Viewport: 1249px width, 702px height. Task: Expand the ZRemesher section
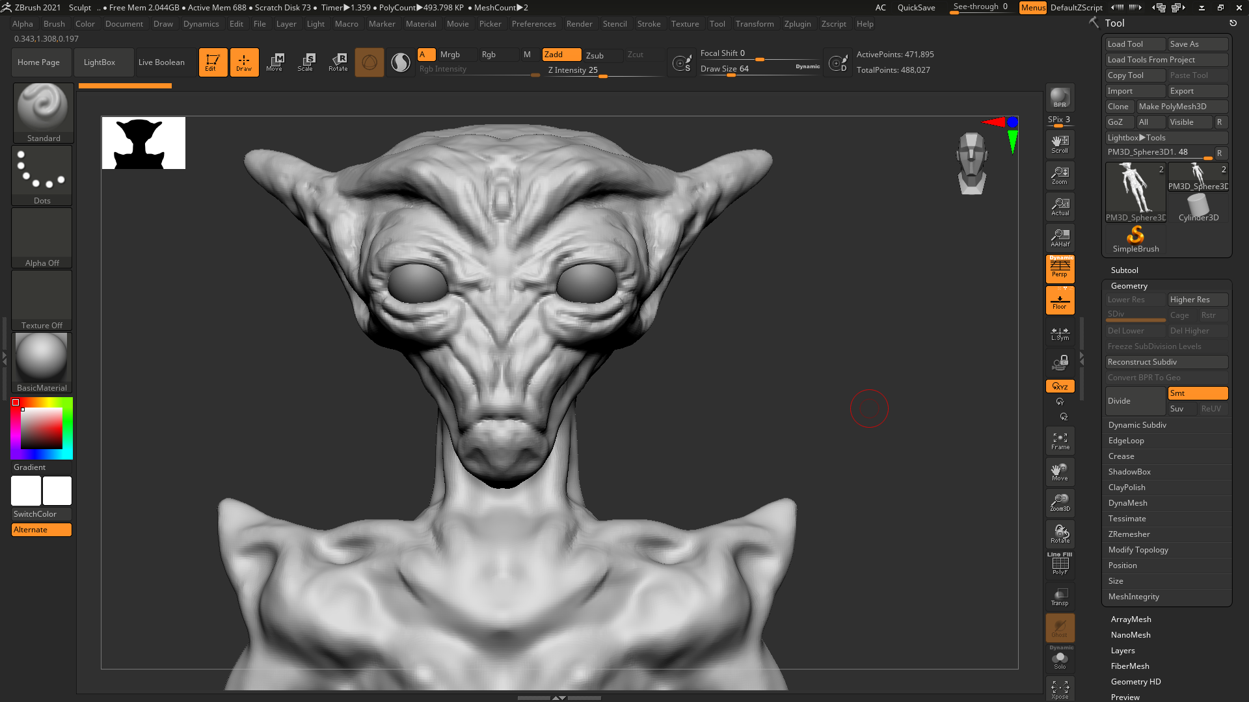pyautogui.click(x=1129, y=534)
